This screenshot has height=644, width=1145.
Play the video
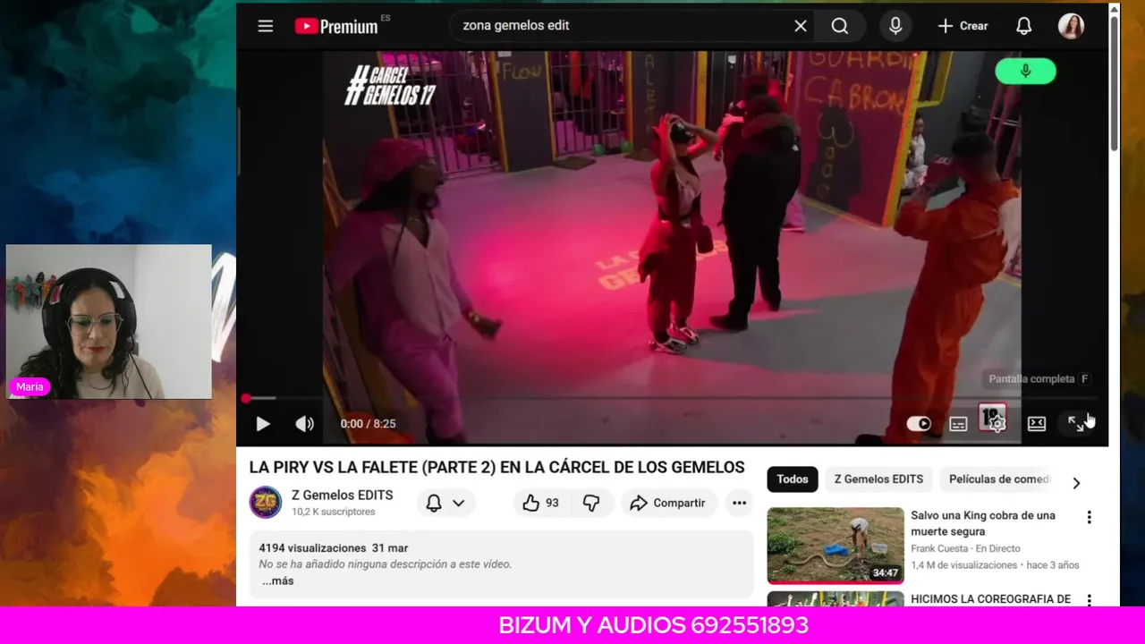pyautogui.click(x=263, y=424)
